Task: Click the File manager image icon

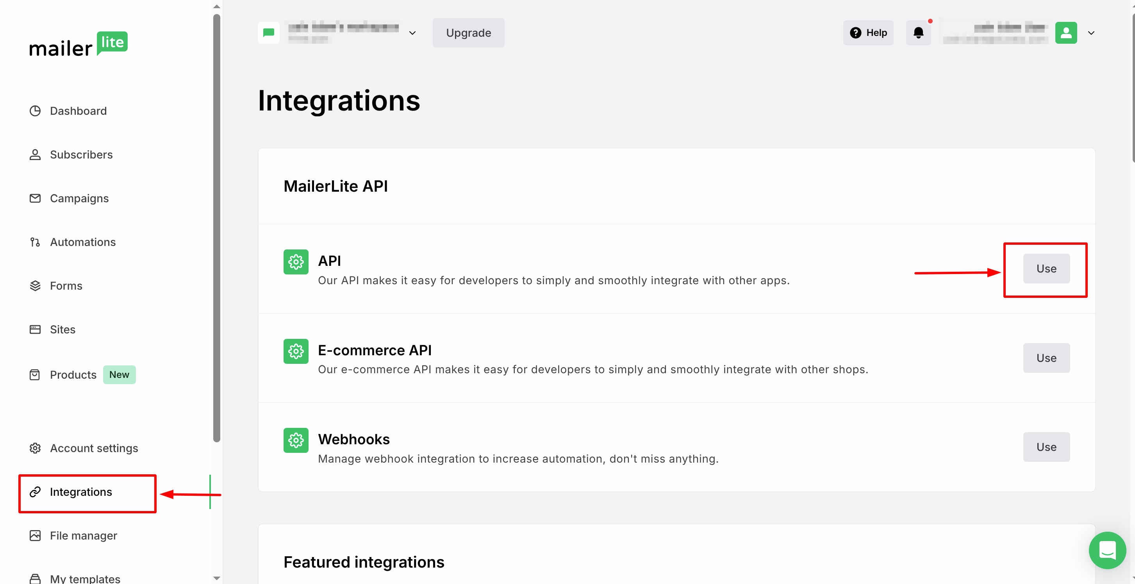Action: pyautogui.click(x=35, y=536)
